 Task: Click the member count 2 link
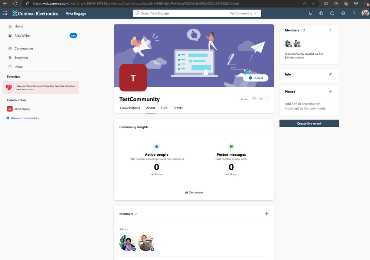click(136, 214)
